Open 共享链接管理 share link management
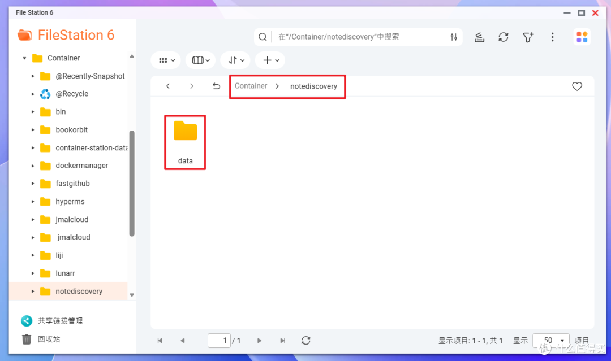The height and width of the screenshot is (361, 611). point(61,320)
